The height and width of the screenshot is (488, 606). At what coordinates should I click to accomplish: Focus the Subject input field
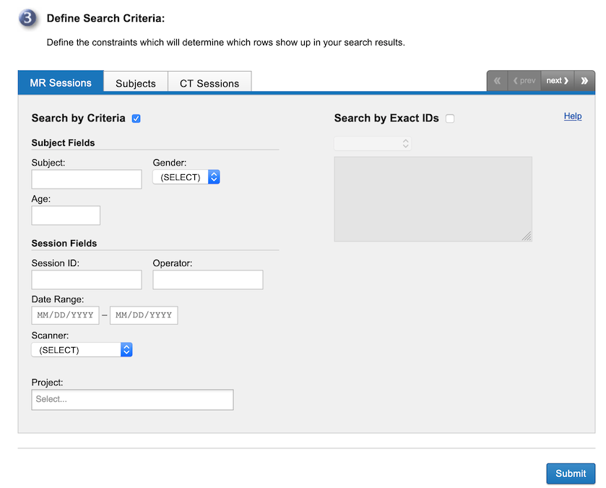click(x=87, y=179)
